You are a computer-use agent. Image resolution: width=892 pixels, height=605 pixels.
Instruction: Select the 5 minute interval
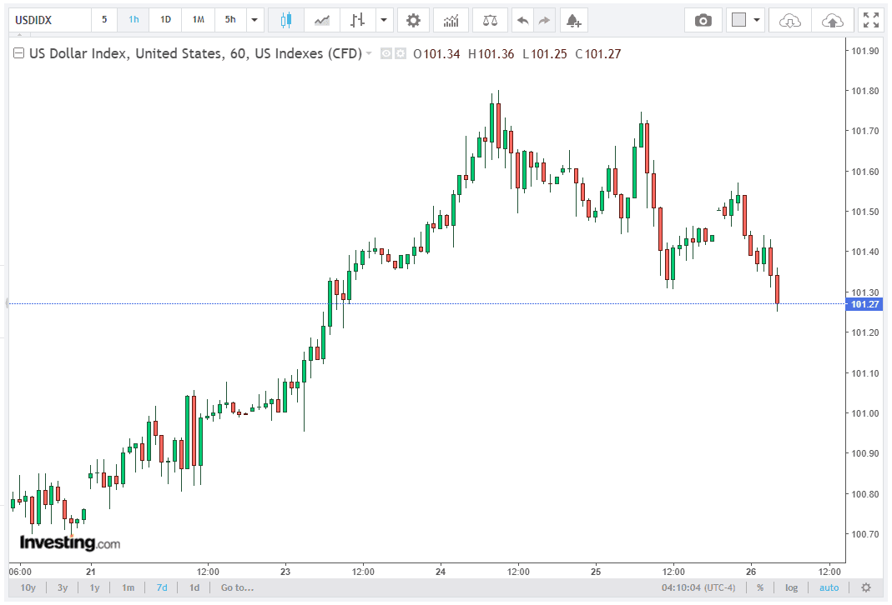point(104,21)
